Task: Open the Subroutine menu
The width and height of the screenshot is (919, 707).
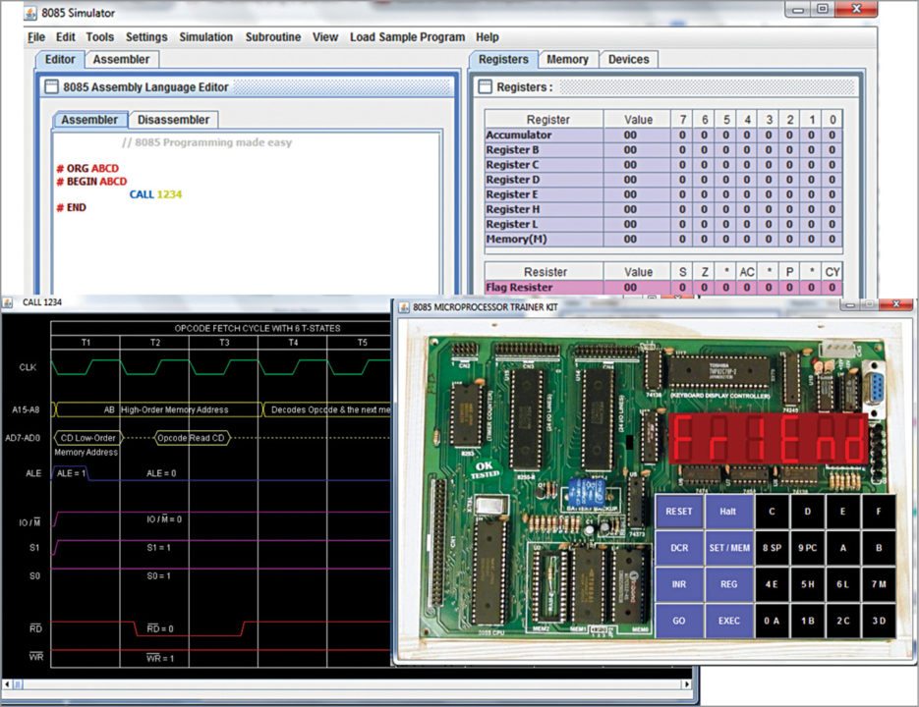Action: click(273, 37)
